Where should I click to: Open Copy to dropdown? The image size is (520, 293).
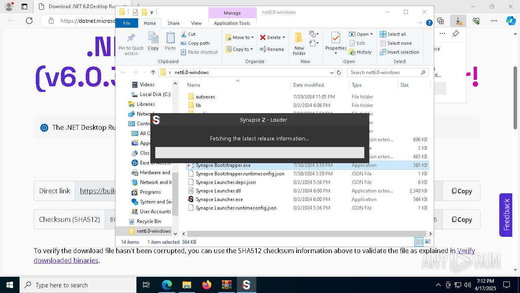coord(239,49)
